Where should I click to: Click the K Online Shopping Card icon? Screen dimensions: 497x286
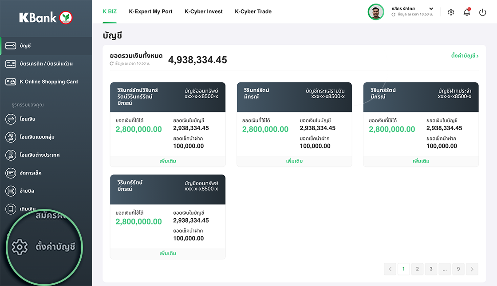click(x=11, y=82)
